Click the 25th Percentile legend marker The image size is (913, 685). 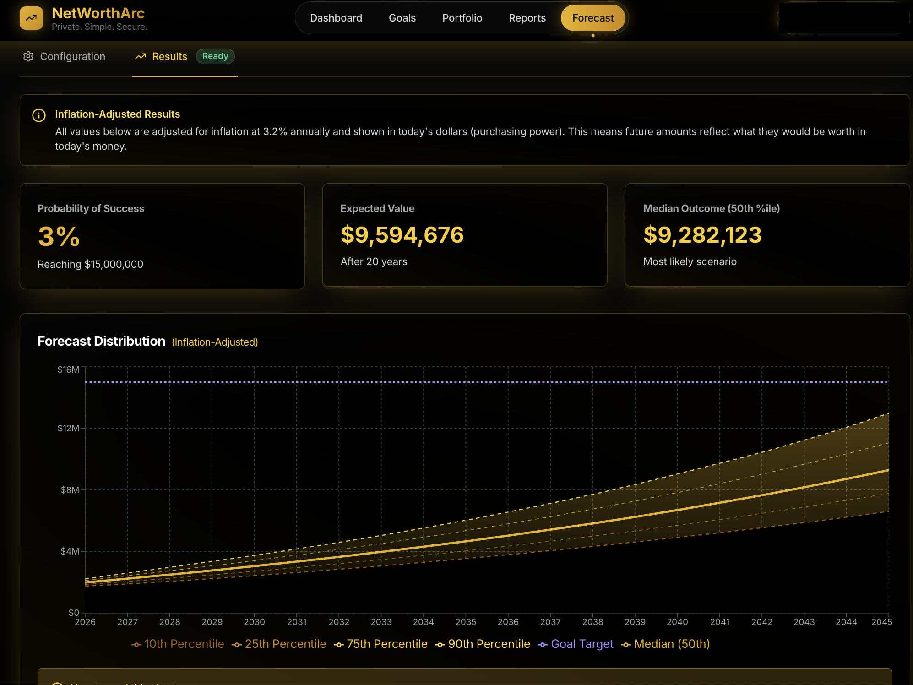pos(237,645)
